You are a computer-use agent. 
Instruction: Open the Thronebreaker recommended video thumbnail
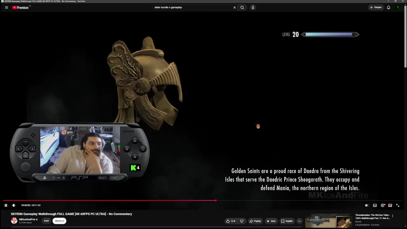tap(329, 221)
